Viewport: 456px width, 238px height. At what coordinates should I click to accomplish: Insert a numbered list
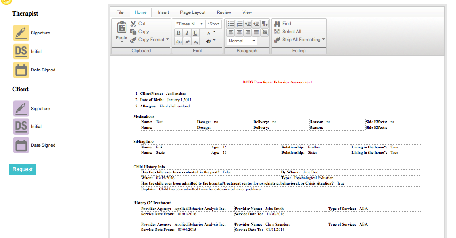point(239,24)
